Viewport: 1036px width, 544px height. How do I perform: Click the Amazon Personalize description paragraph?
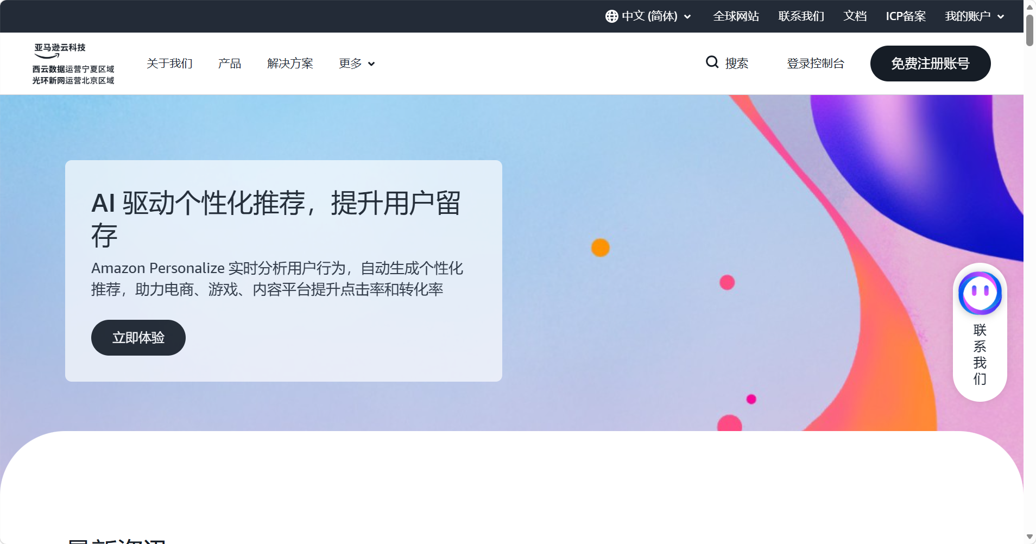click(277, 279)
